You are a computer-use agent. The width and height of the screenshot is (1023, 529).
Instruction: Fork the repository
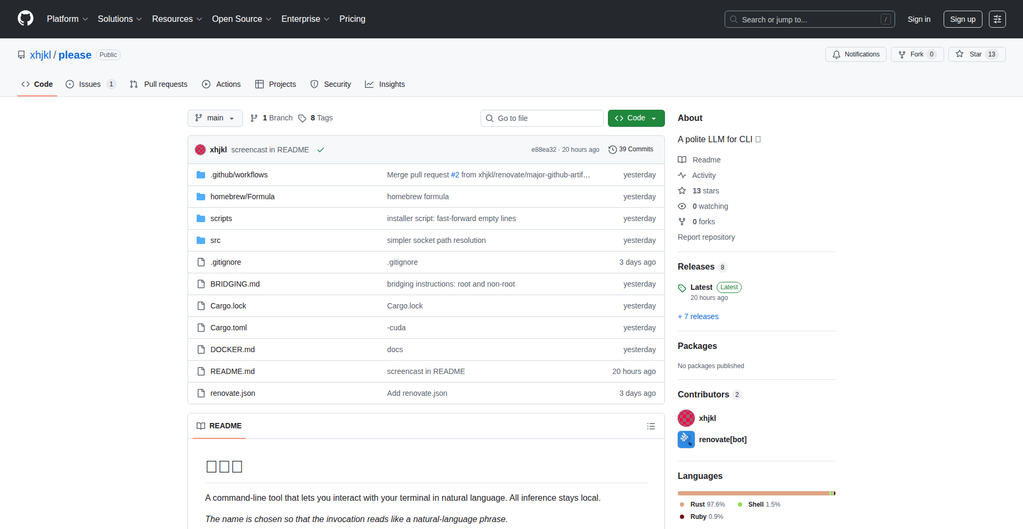[917, 54]
